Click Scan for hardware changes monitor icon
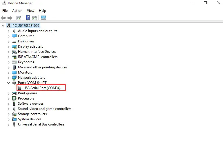 (x=43, y=18)
